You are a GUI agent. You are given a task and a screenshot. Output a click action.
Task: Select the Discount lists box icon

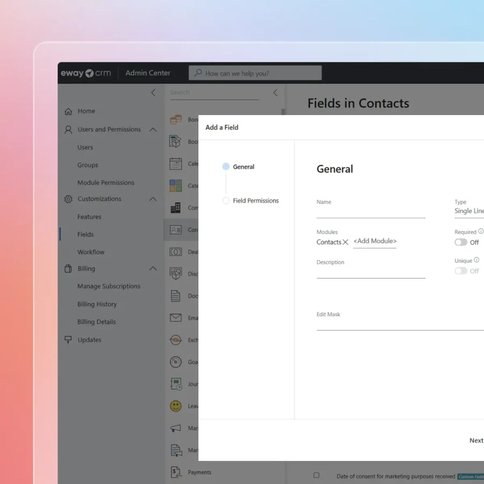[x=176, y=274]
